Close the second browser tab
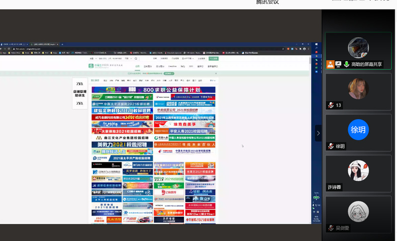397x241 pixels. point(58,45)
